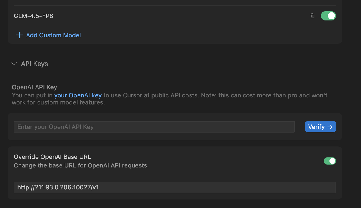361x208 pixels.
Task: Click the API Keys section heading
Action: (34, 64)
